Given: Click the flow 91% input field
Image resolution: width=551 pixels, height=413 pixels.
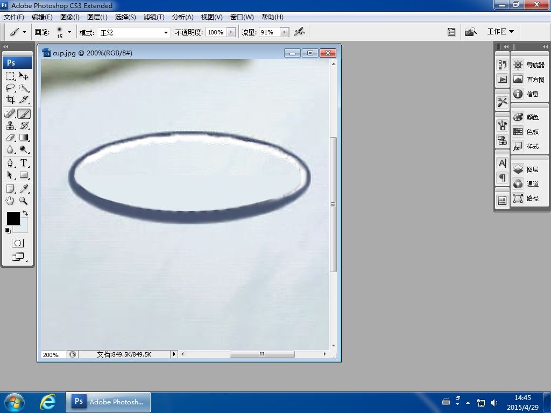Looking at the screenshot, I should [x=270, y=32].
